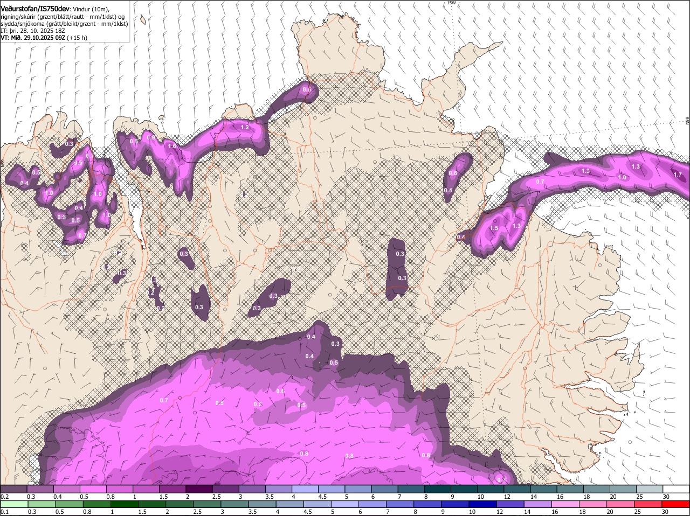Click the white 30 snow scale swatch
This screenshot has height=516, width=690.
[x=675, y=489]
